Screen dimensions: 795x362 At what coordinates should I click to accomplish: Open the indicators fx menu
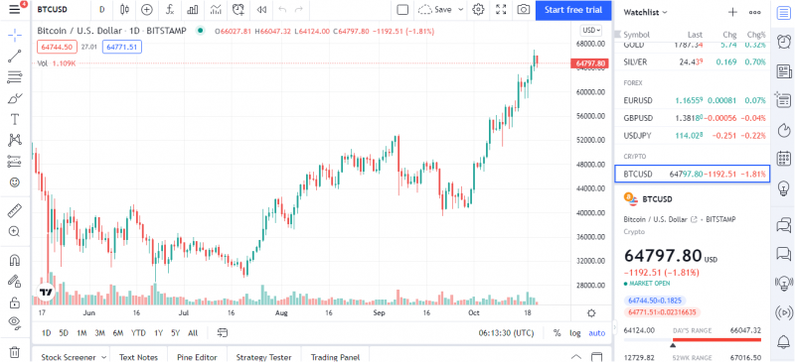click(170, 9)
